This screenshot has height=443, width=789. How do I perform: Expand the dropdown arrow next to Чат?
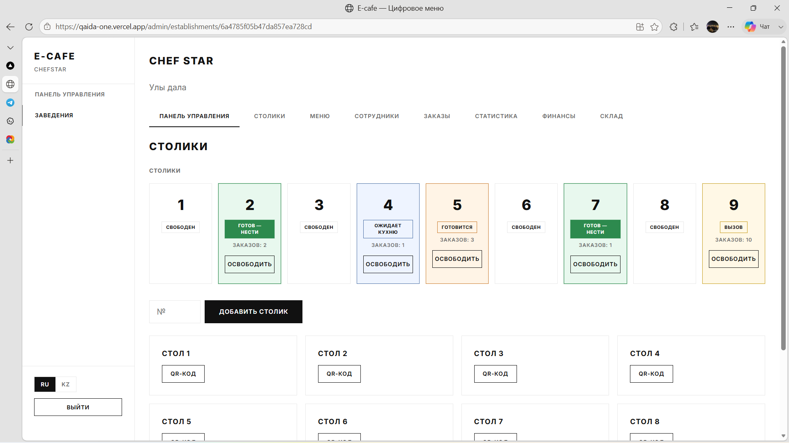click(x=781, y=27)
